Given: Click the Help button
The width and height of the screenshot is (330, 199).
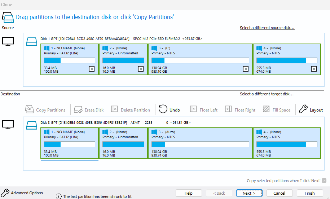Looking at the screenshot, I should [x=188, y=193].
